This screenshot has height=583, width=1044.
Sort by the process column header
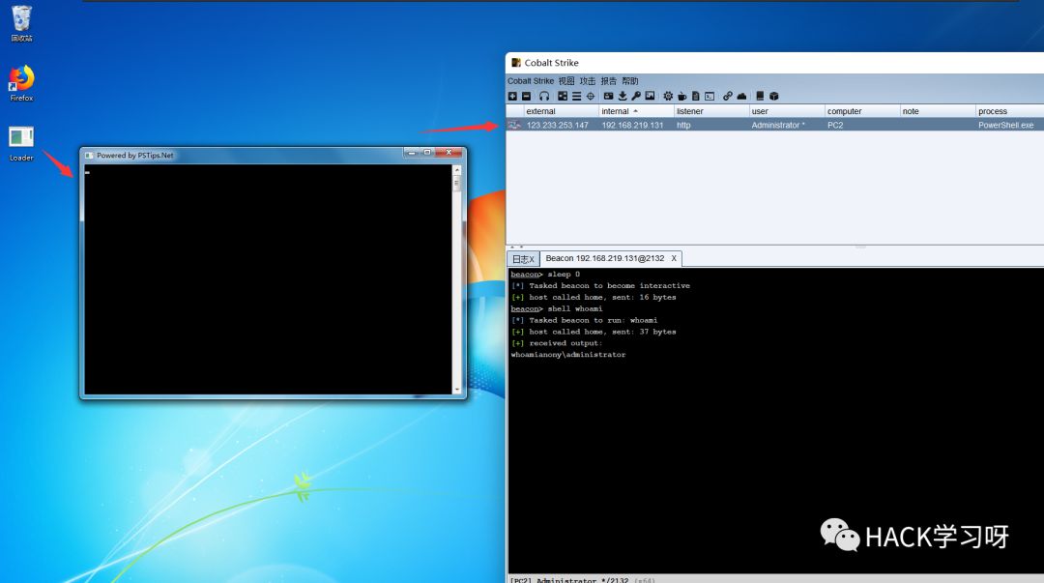click(1009, 111)
